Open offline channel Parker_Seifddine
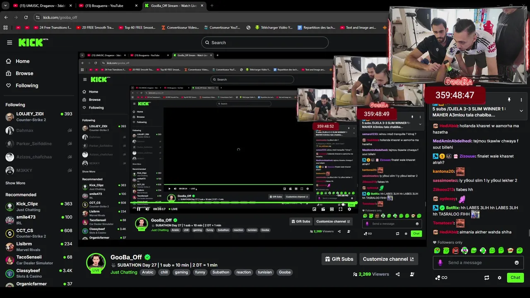 [39, 144]
